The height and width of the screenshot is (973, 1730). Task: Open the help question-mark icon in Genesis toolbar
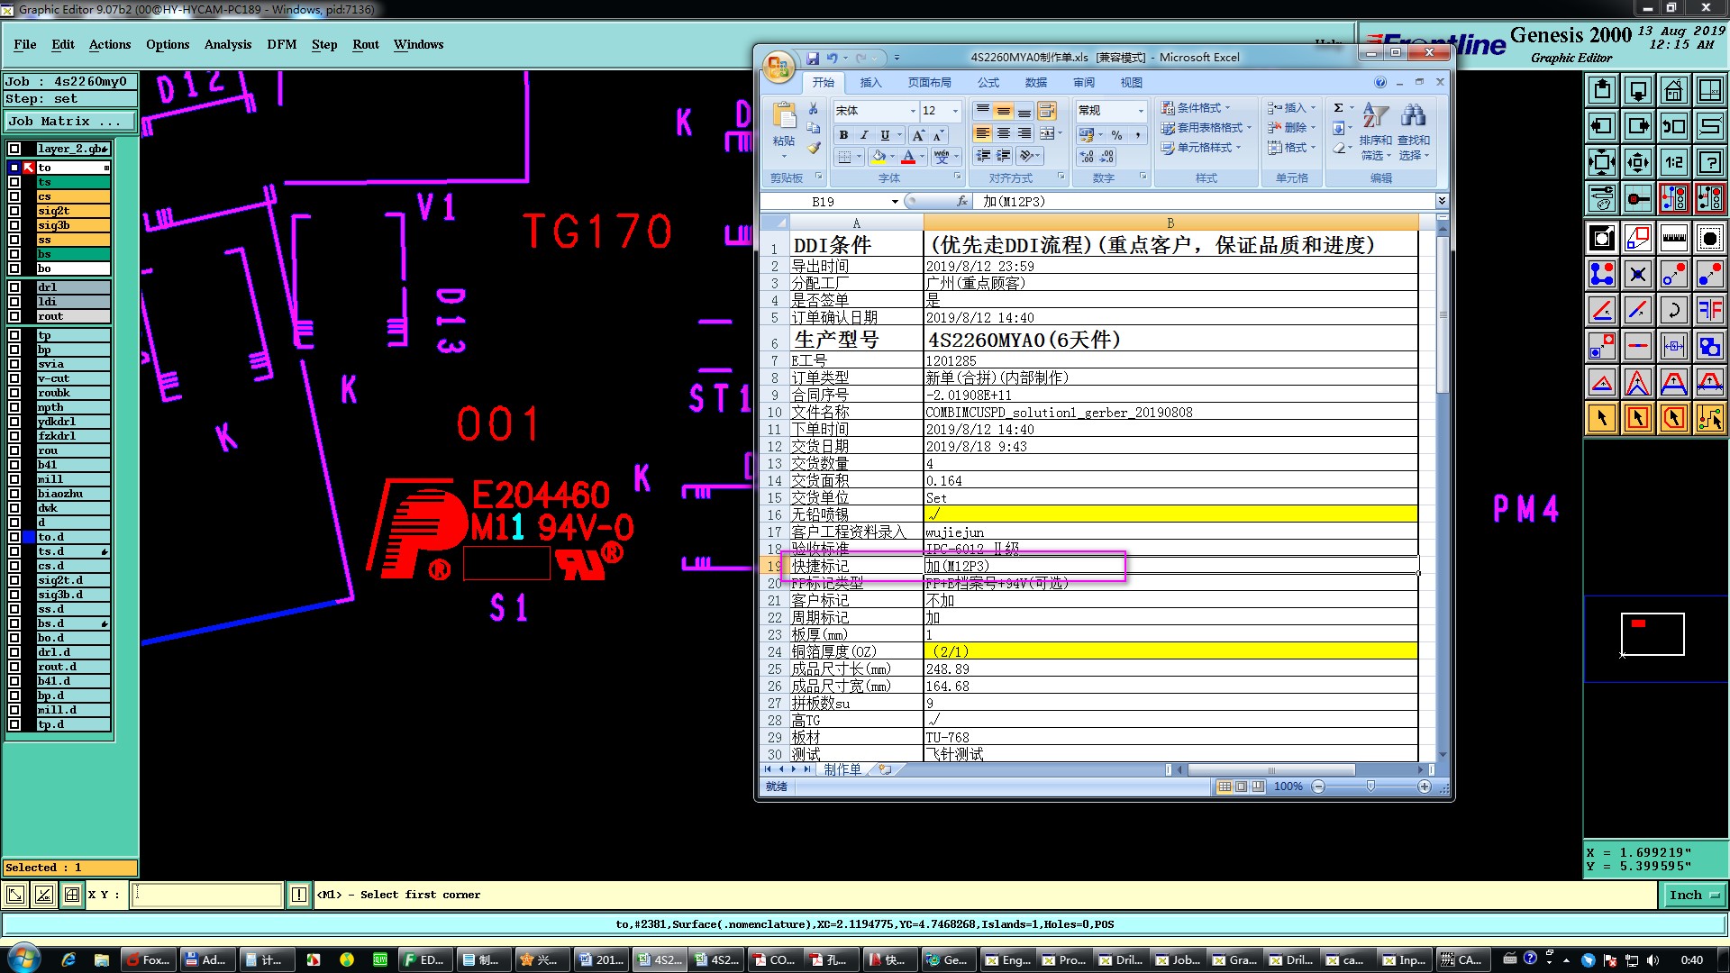click(1709, 162)
